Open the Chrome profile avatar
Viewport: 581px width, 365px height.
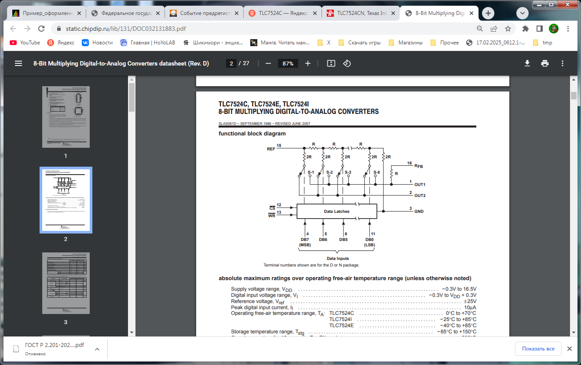(x=554, y=29)
